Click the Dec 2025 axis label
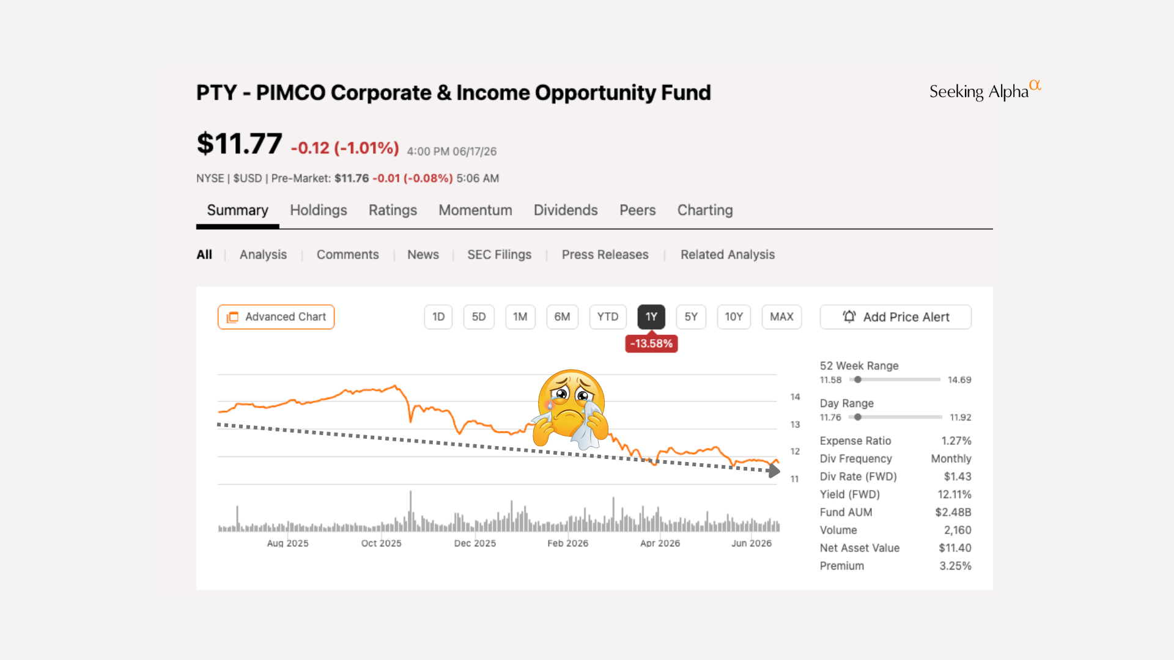The image size is (1174, 660). [x=474, y=543]
